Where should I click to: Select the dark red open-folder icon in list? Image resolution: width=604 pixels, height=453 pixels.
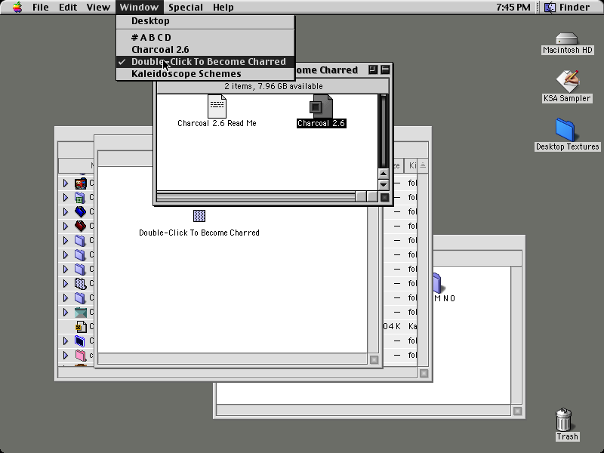(81, 226)
